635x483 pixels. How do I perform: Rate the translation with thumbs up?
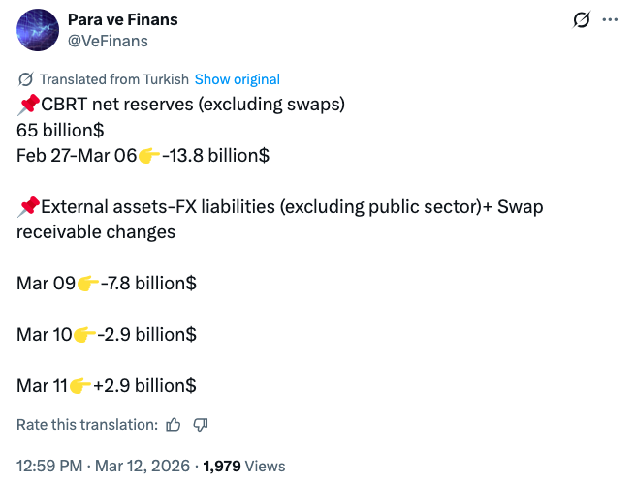click(174, 424)
